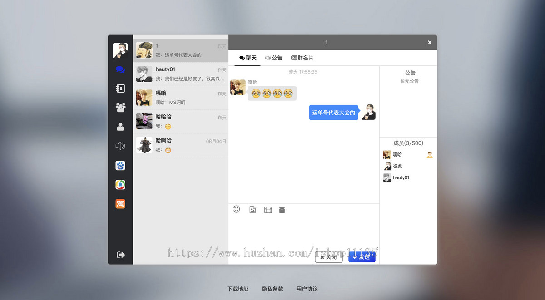The width and height of the screenshot is (545, 300).
Task: Click the message input text area
Action: 303,232
